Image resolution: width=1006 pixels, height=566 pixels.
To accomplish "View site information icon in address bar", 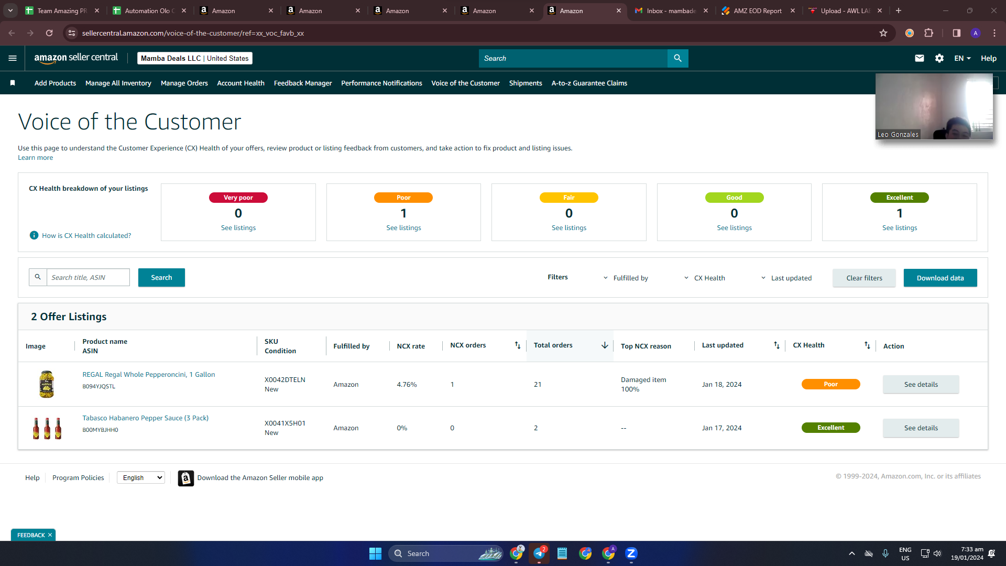I will click(72, 33).
